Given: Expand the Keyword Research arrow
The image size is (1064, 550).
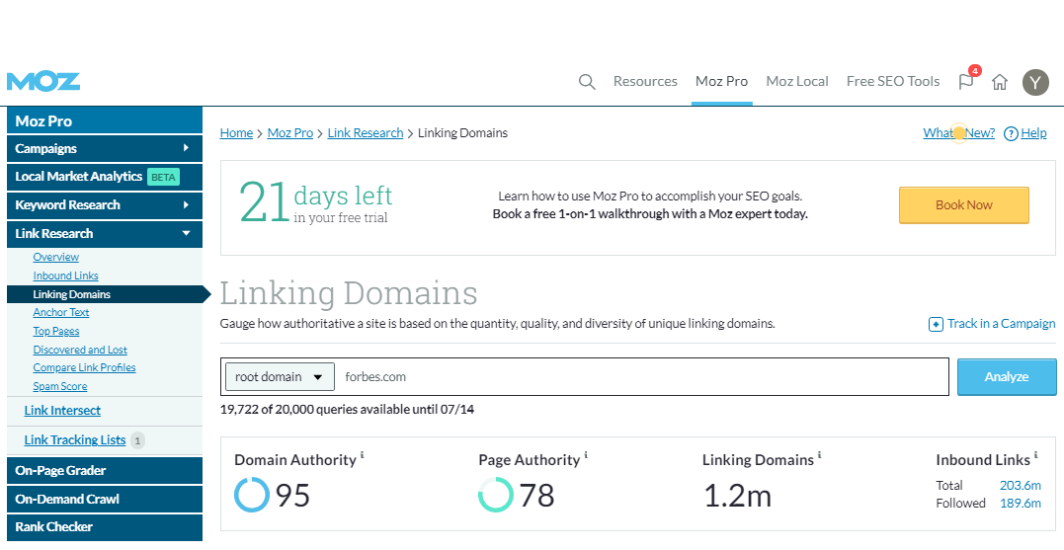Looking at the screenshot, I should tap(186, 204).
